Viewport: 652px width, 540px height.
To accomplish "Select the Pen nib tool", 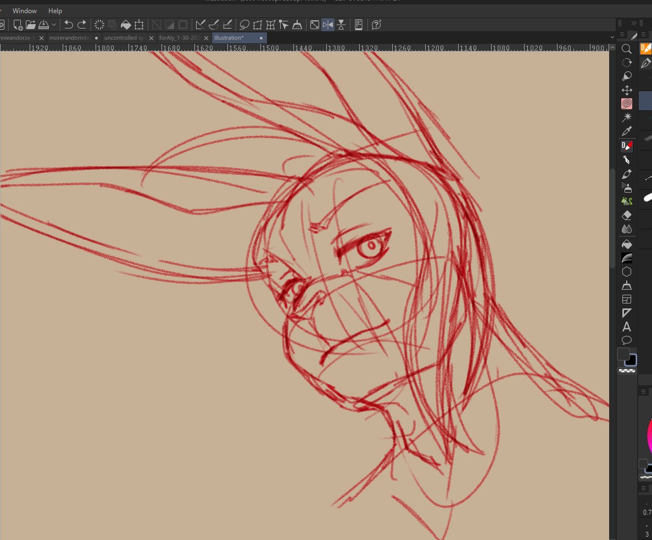I will [627, 160].
